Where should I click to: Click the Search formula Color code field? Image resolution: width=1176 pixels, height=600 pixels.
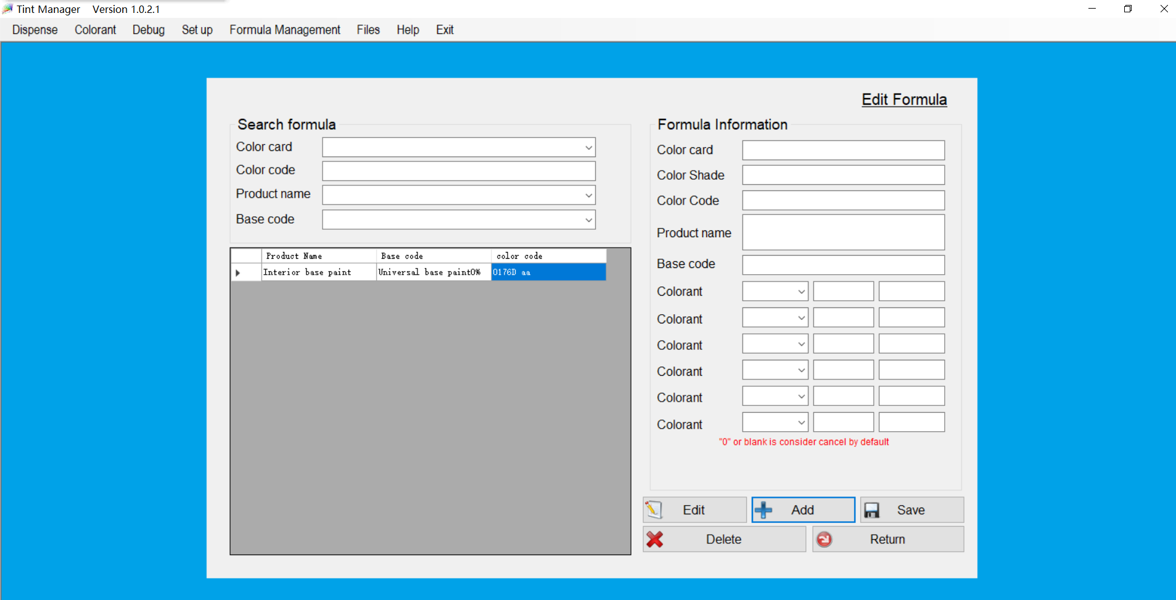[459, 171]
